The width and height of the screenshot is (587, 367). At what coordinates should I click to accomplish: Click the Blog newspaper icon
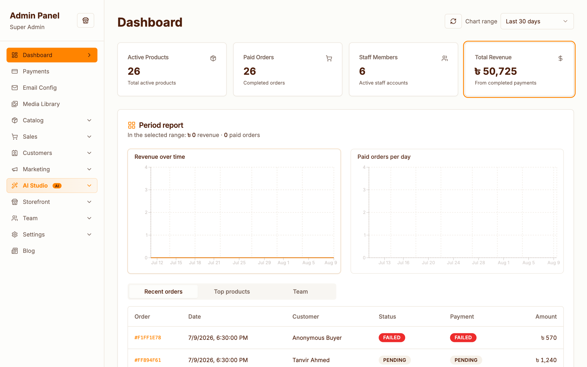point(15,251)
